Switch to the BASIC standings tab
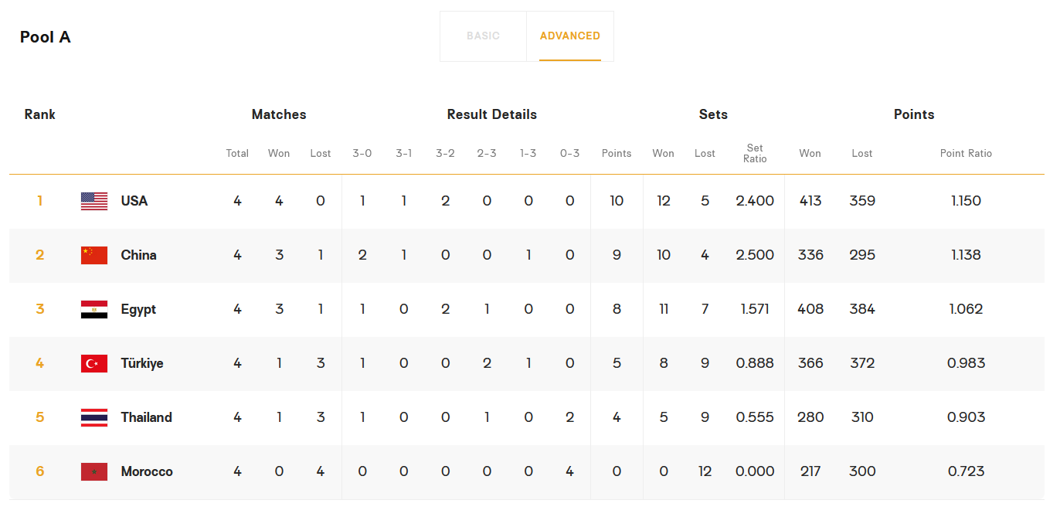This screenshot has height=517, width=1060. click(x=483, y=36)
